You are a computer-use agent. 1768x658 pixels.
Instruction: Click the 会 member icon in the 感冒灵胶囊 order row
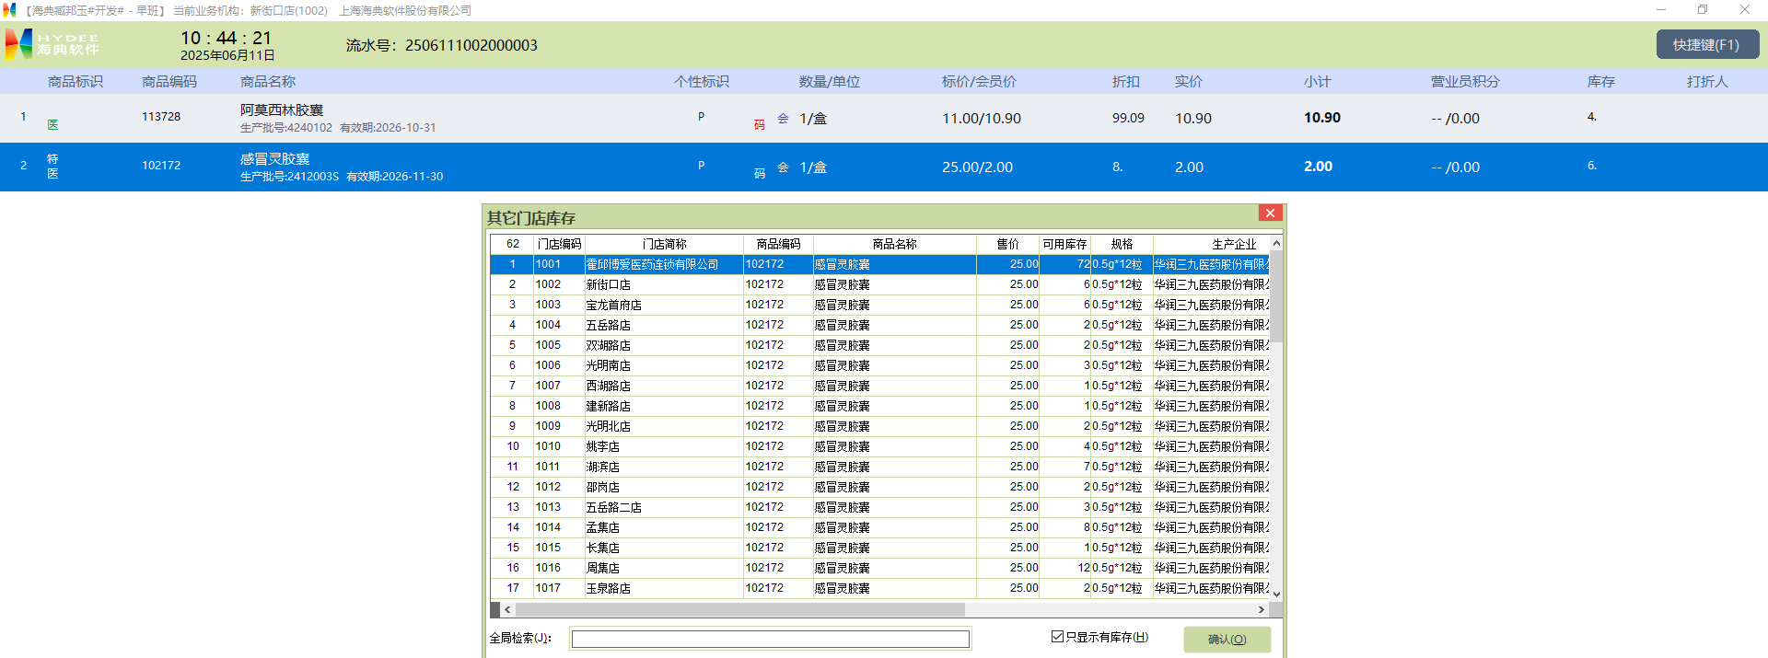[x=783, y=167]
